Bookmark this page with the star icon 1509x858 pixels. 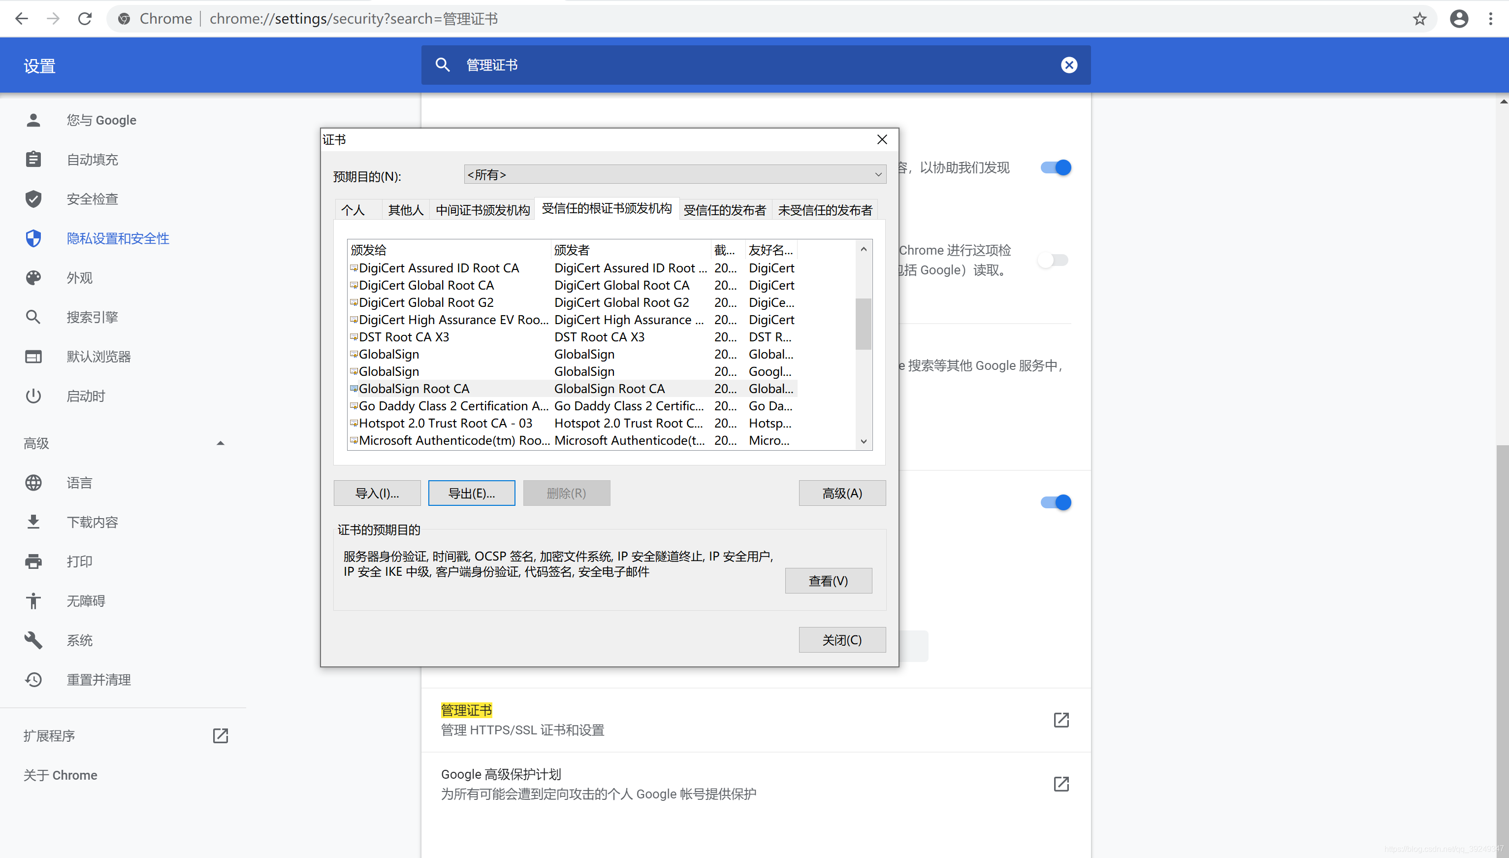pos(1420,19)
